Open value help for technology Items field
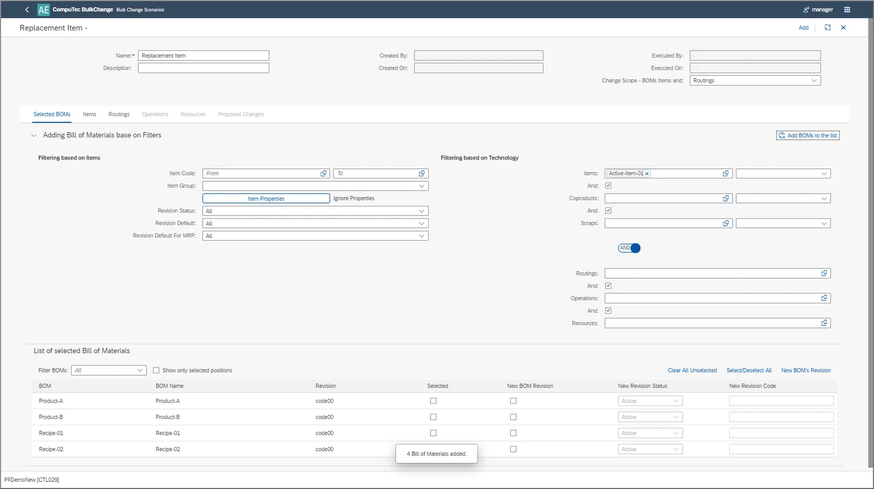 coord(725,174)
